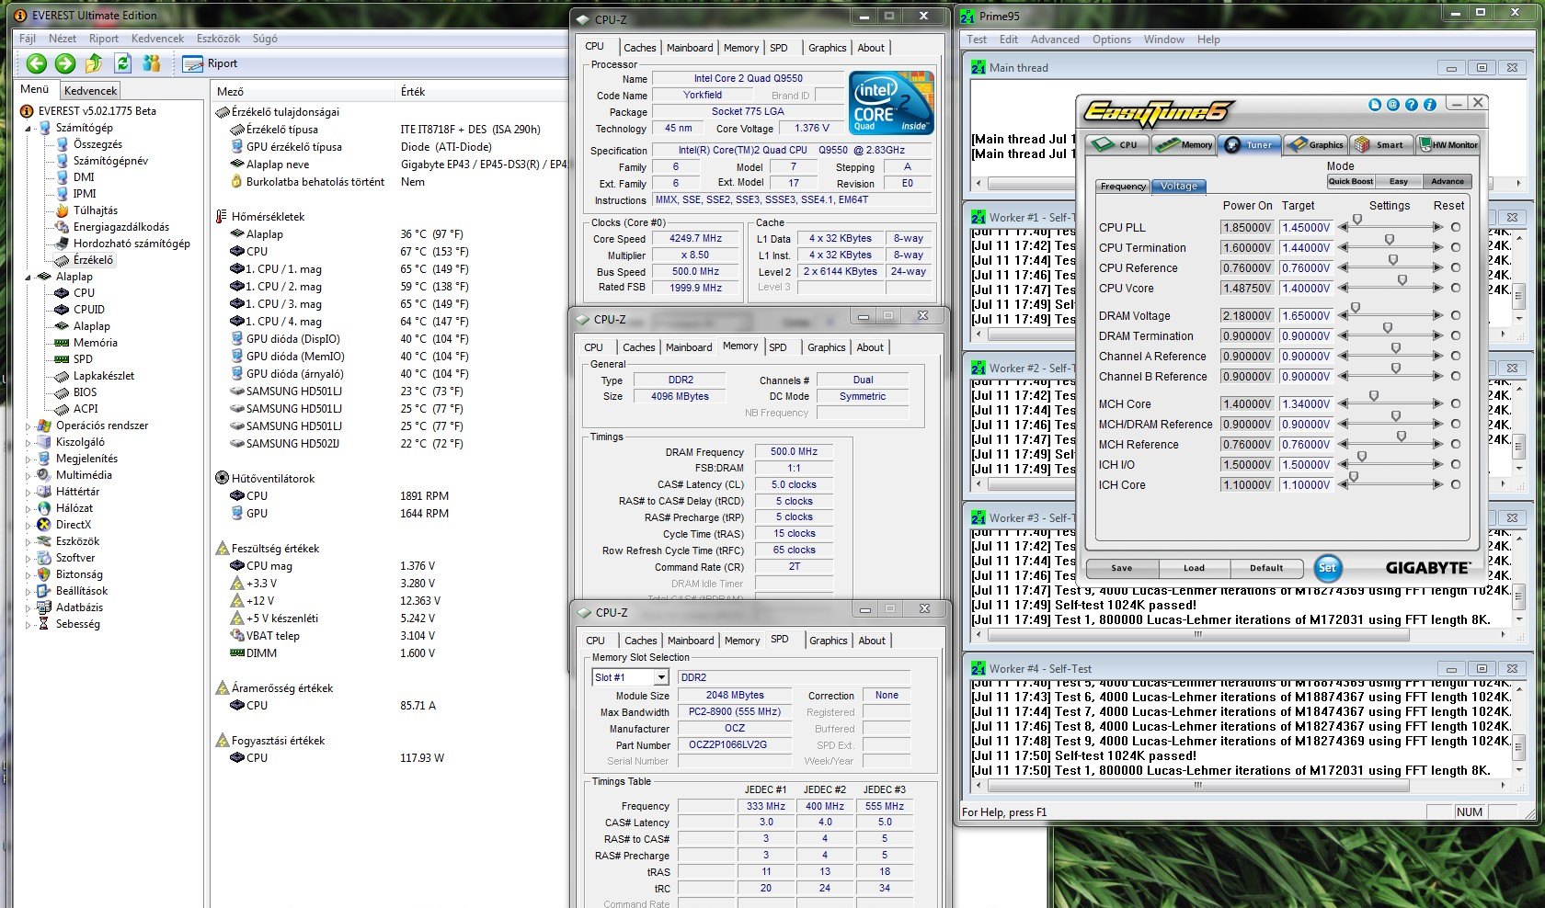Switch to Caches tab in top CPU-Z window
The width and height of the screenshot is (1545, 908).
[x=640, y=48]
